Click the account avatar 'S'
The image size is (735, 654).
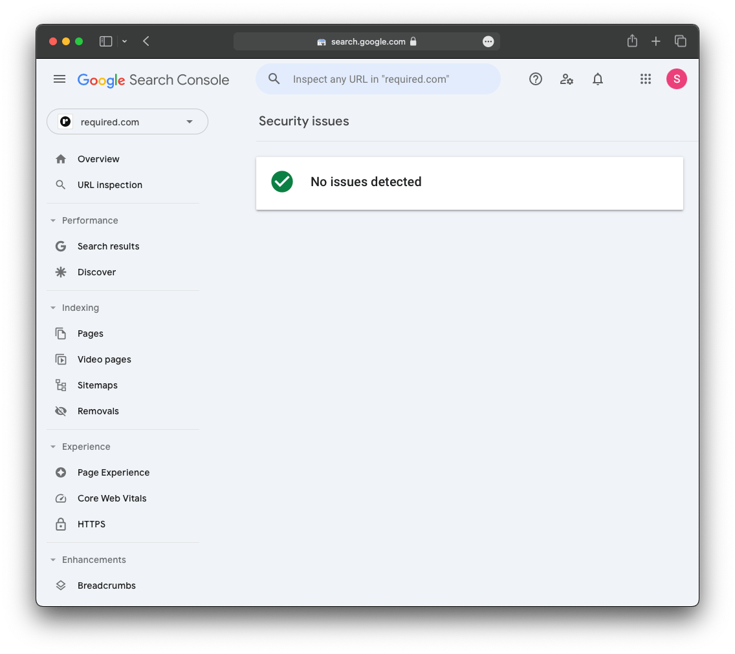click(676, 79)
